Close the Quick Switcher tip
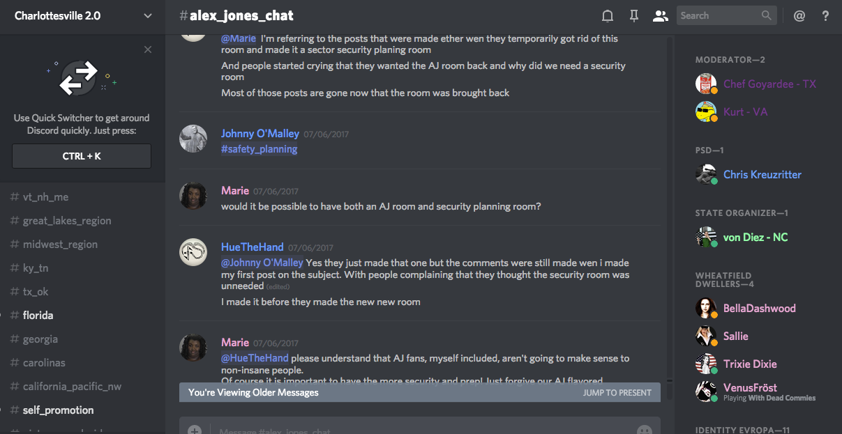Image resolution: width=842 pixels, height=434 pixels. click(148, 49)
